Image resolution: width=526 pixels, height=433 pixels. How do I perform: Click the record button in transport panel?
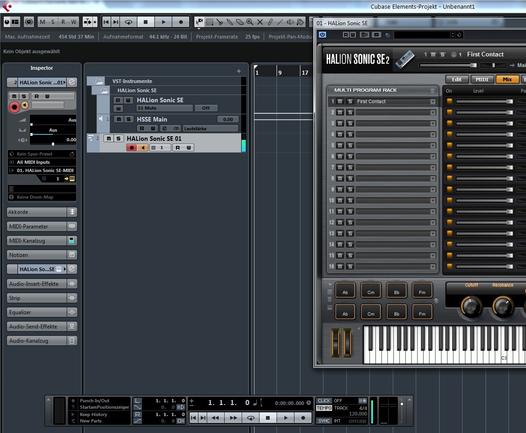click(303, 417)
